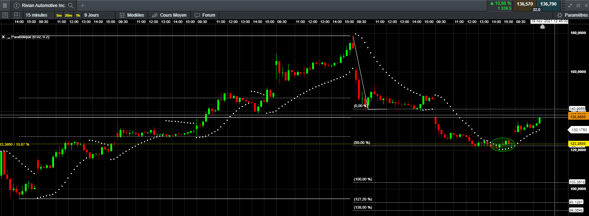Click the circled number 1 chart icon

pyautogui.click(x=17, y=6)
